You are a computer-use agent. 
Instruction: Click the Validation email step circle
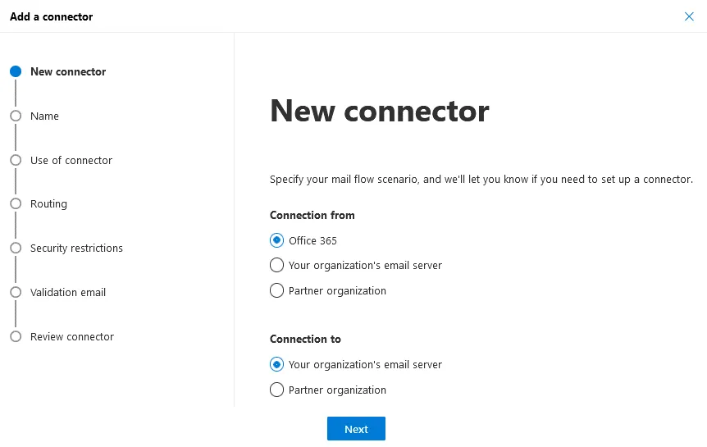tap(15, 292)
